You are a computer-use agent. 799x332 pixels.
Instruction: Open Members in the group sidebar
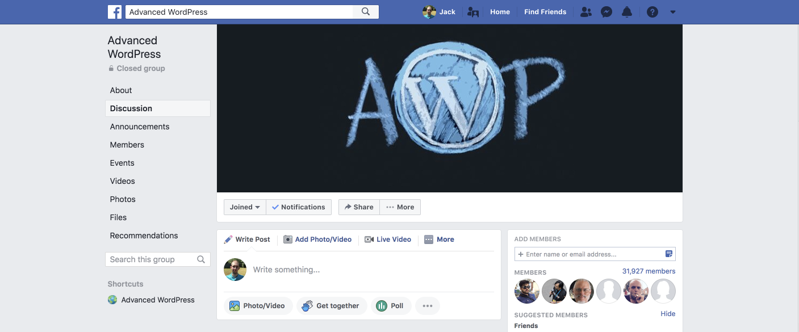coord(127,145)
